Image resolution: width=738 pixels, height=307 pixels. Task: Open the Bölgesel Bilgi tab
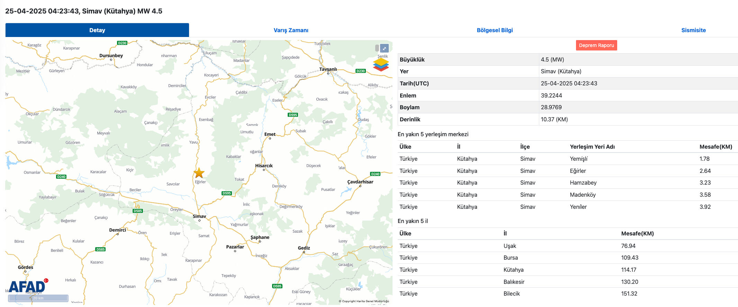tap(495, 30)
